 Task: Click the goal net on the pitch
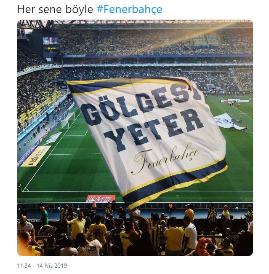tap(68, 120)
